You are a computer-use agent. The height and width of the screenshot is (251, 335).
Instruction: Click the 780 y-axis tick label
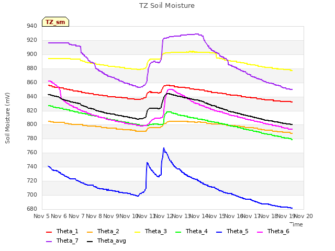coord(32,138)
